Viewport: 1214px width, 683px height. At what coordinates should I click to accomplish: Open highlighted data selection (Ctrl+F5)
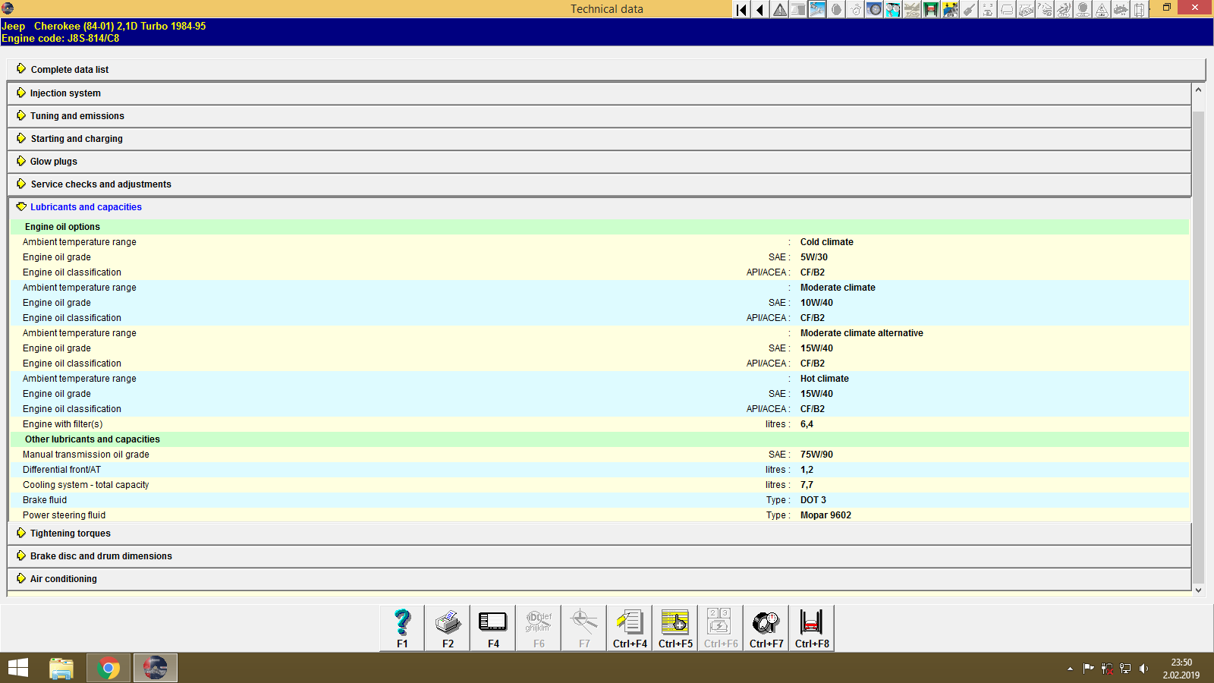pyautogui.click(x=675, y=626)
